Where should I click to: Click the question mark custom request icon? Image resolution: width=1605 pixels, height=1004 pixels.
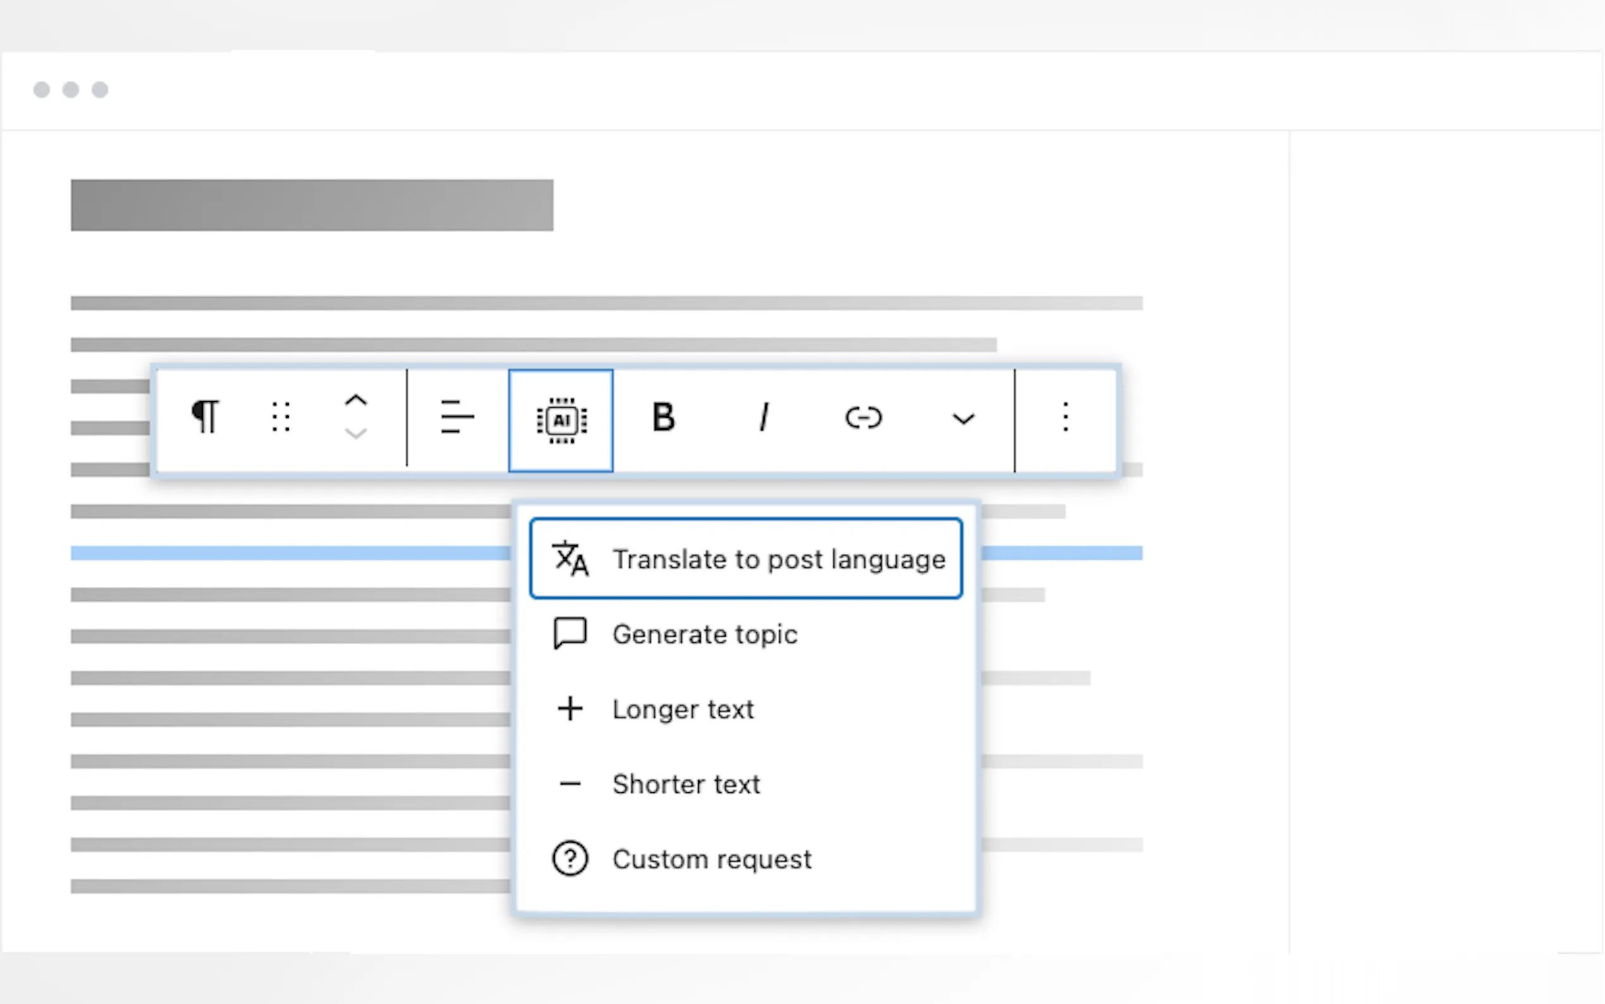570,859
